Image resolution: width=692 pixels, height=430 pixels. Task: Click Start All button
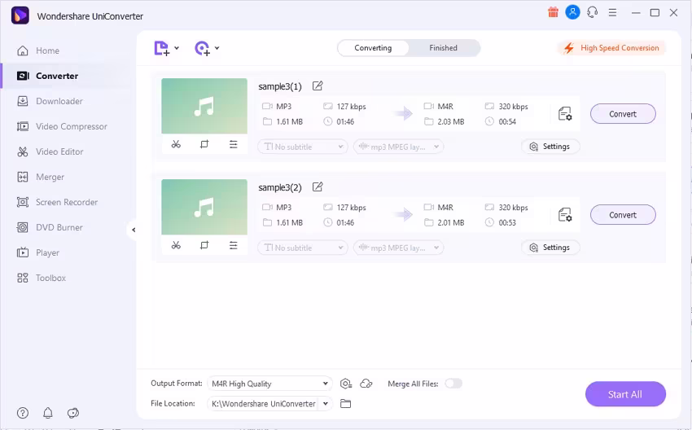click(x=625, y=394)
